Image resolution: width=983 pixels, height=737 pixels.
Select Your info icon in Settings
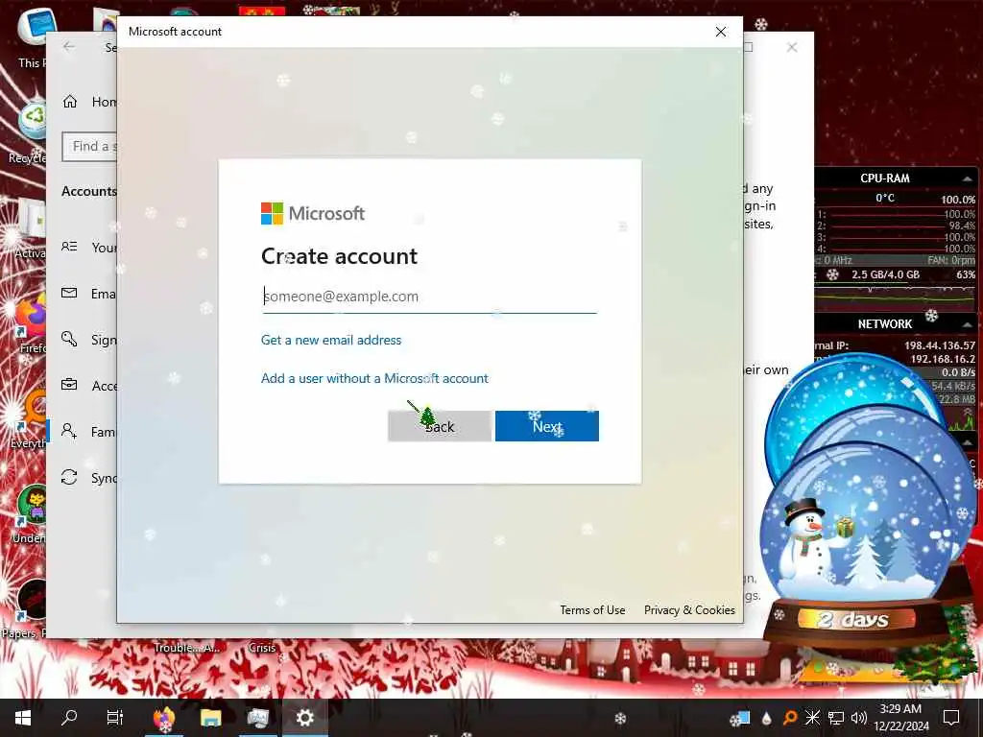[69, 247]
